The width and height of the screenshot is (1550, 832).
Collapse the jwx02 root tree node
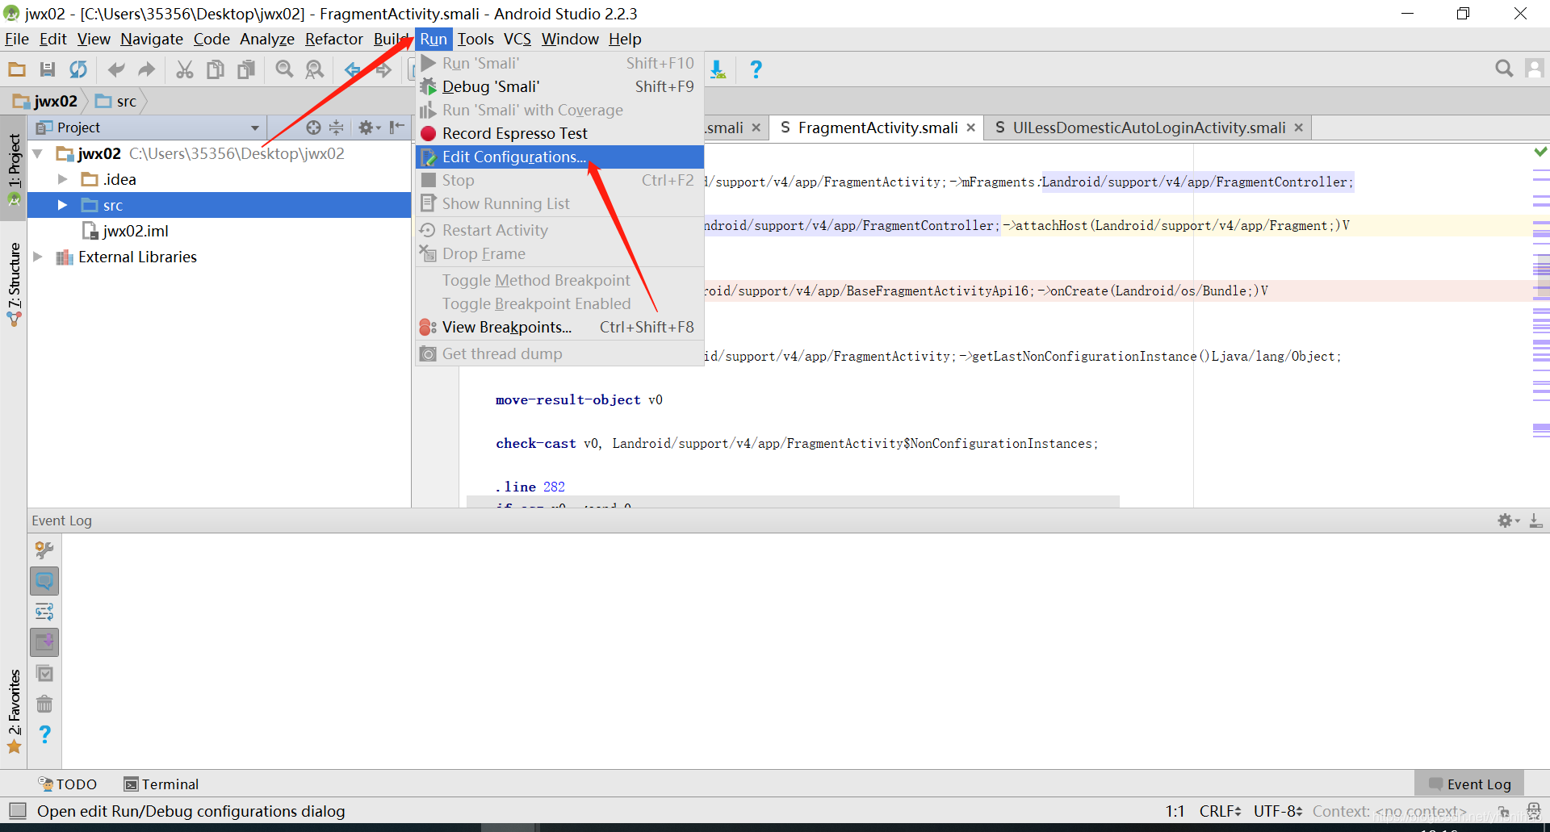click(x=37, y=153)
